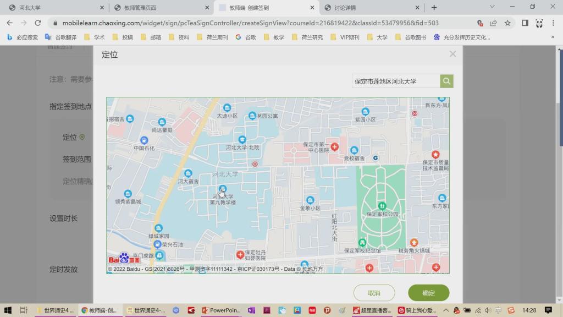
Task: Click the 保定牡丹妇婴医院 hospital marker
Action: click(x=240, y=255)
